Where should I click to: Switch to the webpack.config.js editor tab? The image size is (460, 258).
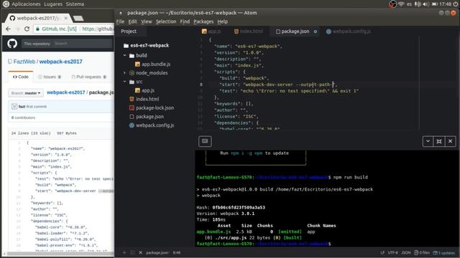[x=349, y=32]
